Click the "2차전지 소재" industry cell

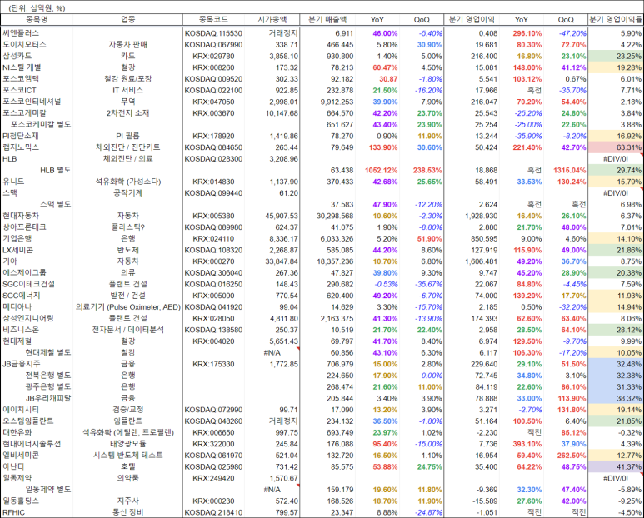127,113
